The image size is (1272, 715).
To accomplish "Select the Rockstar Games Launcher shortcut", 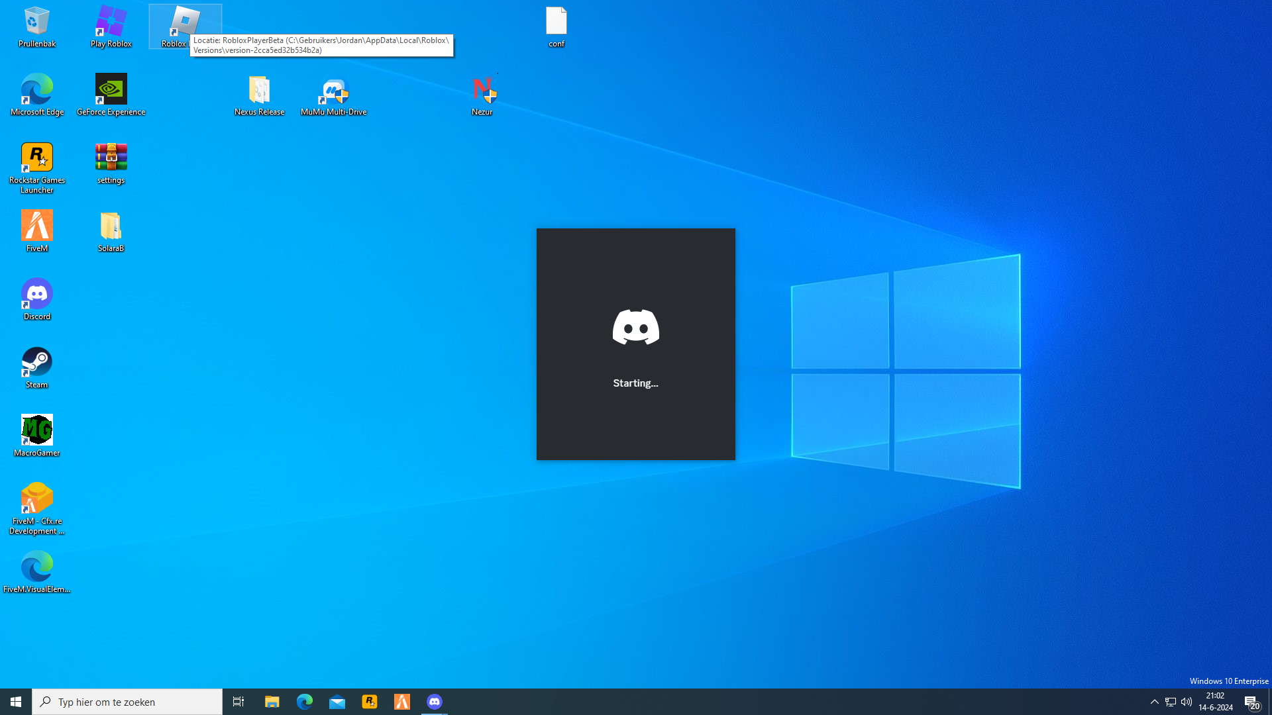I will click(36, 166).
